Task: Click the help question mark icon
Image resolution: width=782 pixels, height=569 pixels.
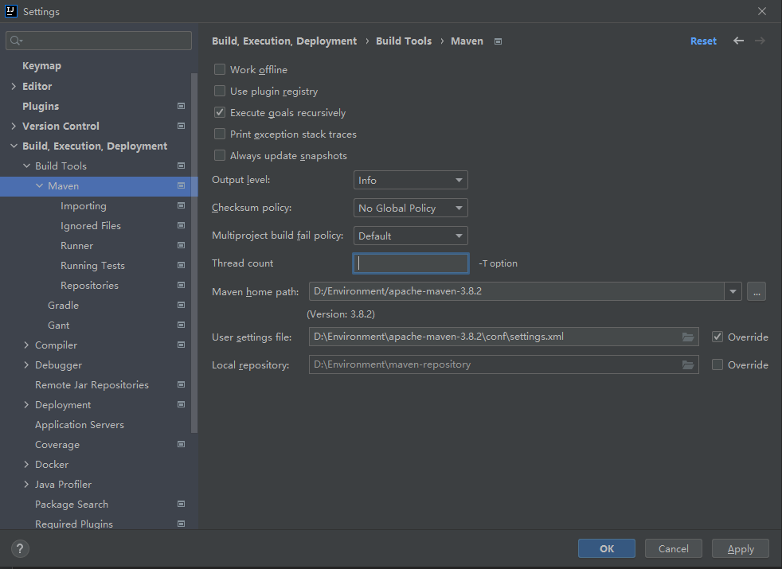Action: [x=21, y=548]
